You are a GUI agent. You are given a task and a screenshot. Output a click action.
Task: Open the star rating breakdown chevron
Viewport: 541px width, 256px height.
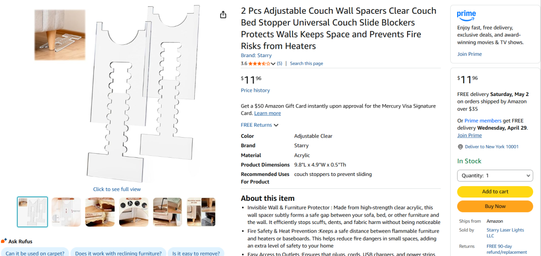click(x=273, y=64)
